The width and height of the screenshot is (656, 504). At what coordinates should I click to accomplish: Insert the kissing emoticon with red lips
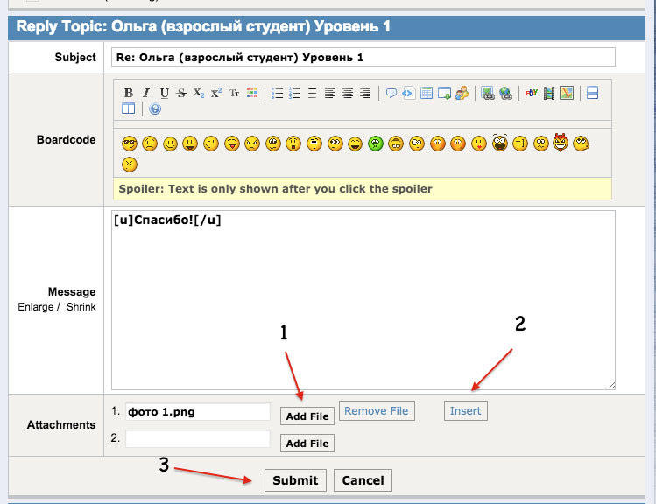[479, 143]
